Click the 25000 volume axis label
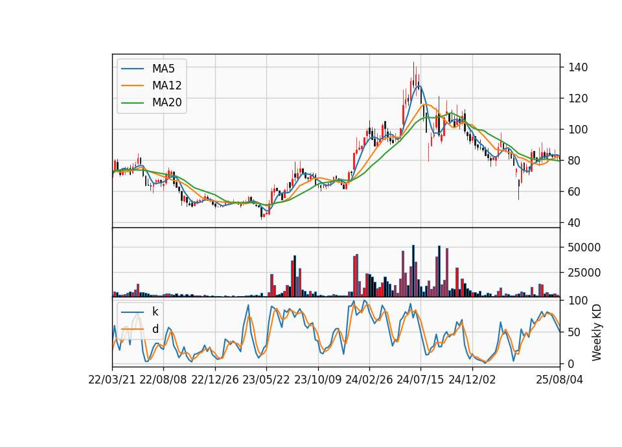 click(584, 273)
